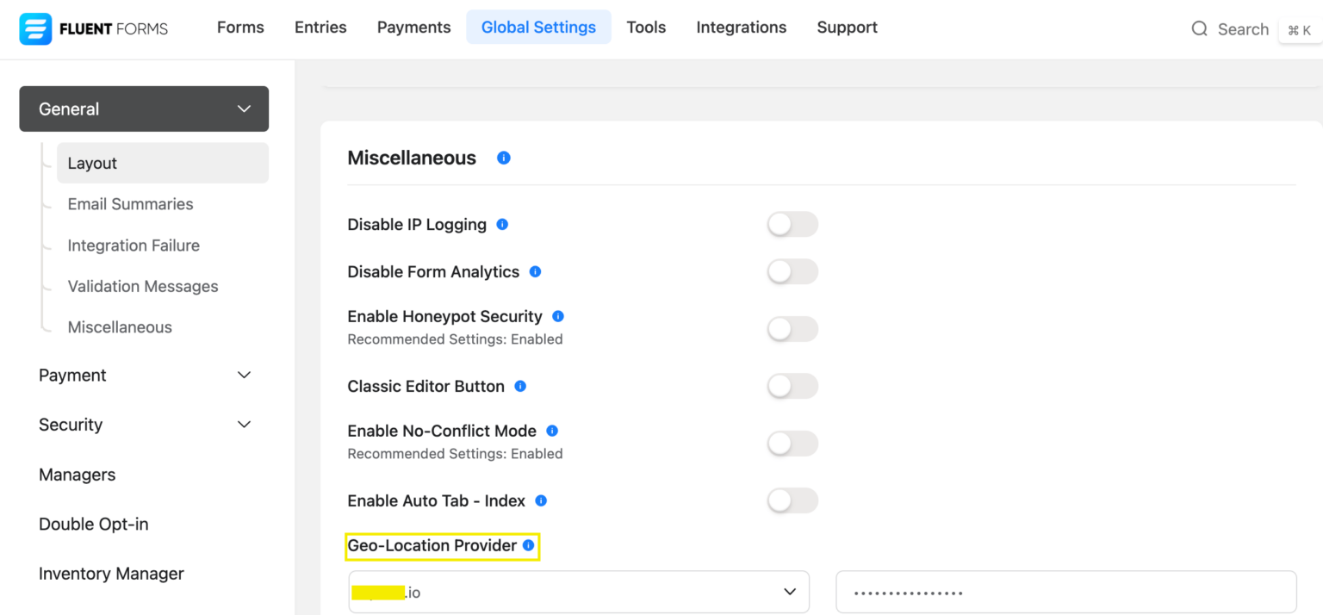Click the API key input field
This screenshot has width=1323, height=615.
(1065, 592)
